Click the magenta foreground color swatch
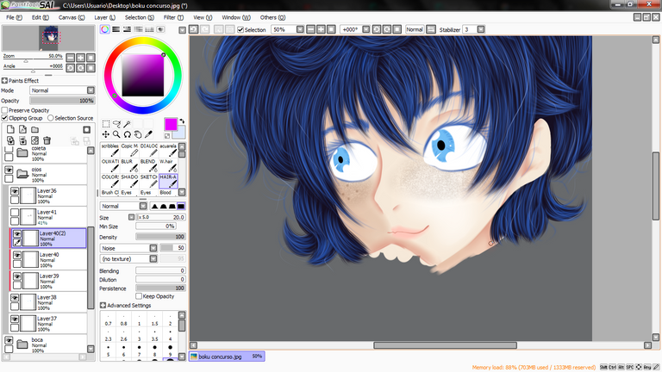This screenshot has height=372, width=662. tap(171, 124)
